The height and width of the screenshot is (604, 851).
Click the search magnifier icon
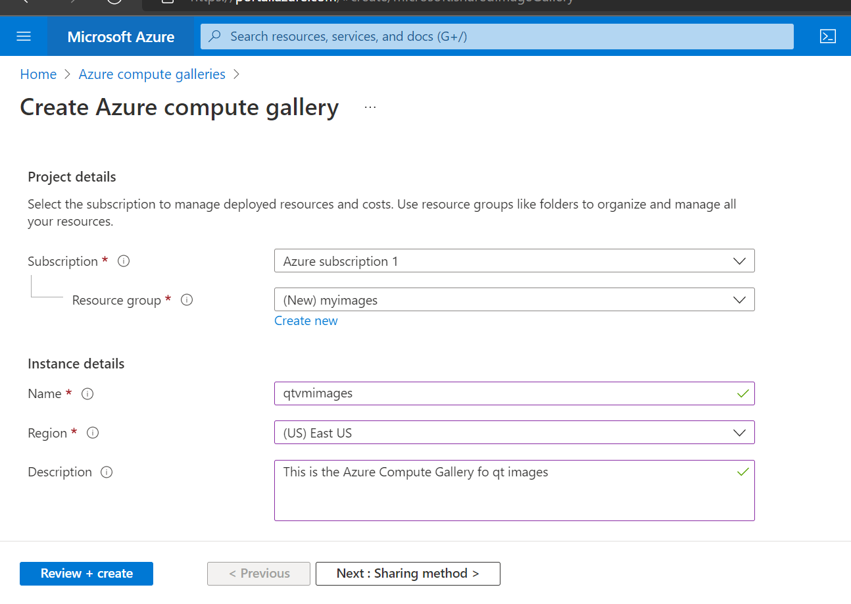[215, 36]
